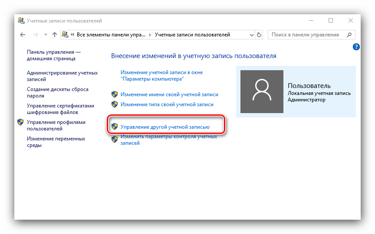The height and width of the screenshot is (234, 375).
Task: Open "Создание дискеты сброса пароля" sidebar link
Action: click(57, 92)
